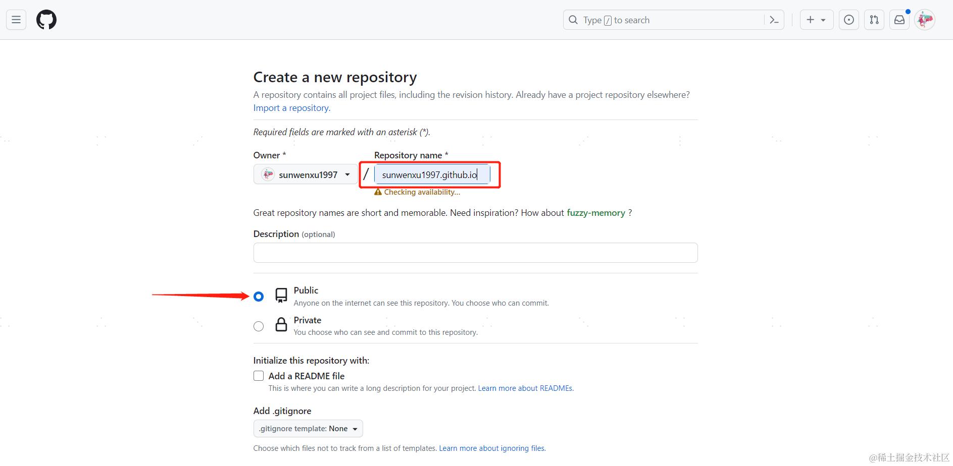The width and height of the screenshot is (953, 466).
Task: Expand the Owner sunwenxu1997 dropdown
Action: tap(306, 174)
